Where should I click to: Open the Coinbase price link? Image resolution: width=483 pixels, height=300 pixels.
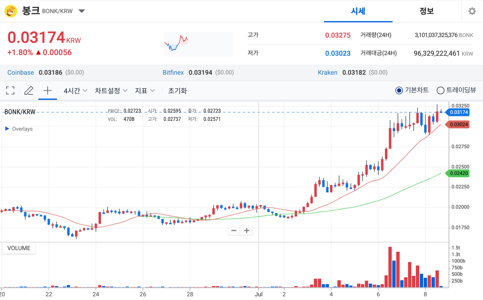click(x=21, y=73)
